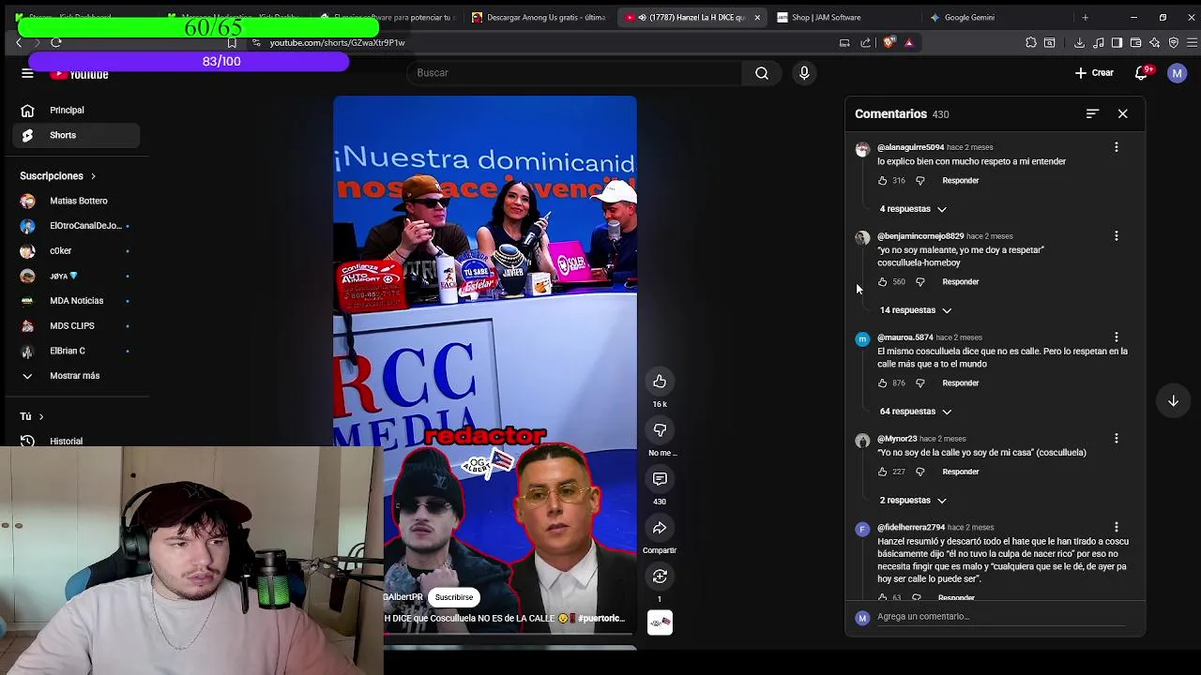Expand the 64 respuestas thread
The image size is (1201, 675).
click(x=916, y=412)
